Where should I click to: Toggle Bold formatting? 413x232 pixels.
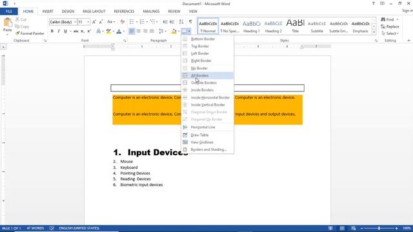point(52,32)
